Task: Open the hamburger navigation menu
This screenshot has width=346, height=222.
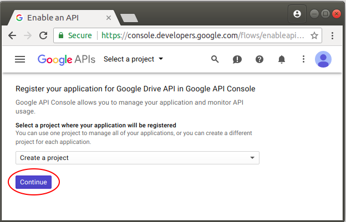Action: point(20,59)
